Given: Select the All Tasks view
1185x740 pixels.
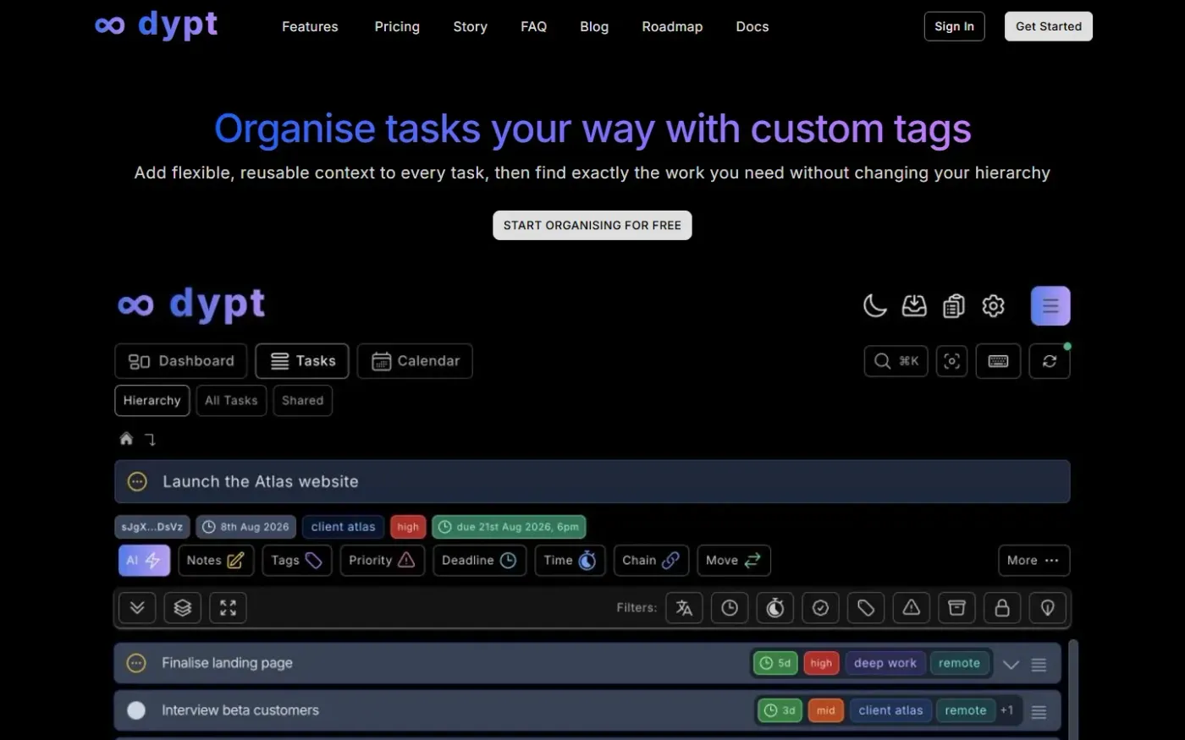Looking at the screenshot, I should [231, 401].
